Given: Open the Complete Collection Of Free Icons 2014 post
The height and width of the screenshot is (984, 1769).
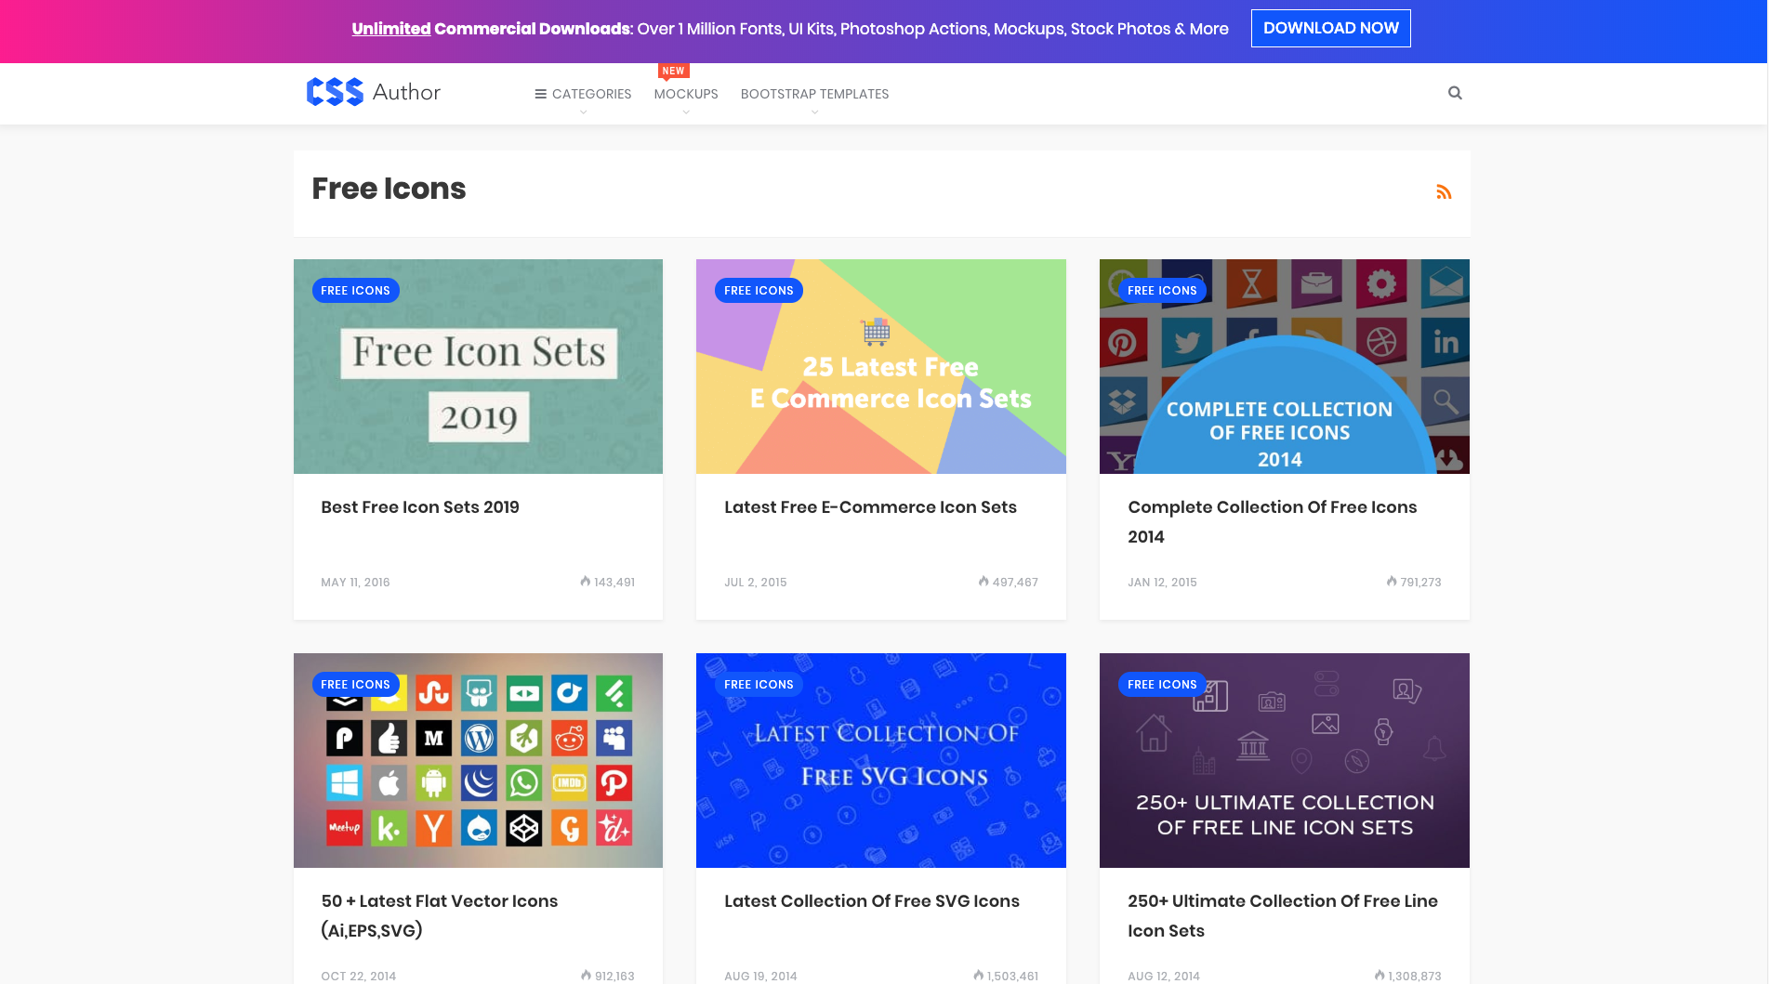Looking at the screenshot, I should point(1273,521).
